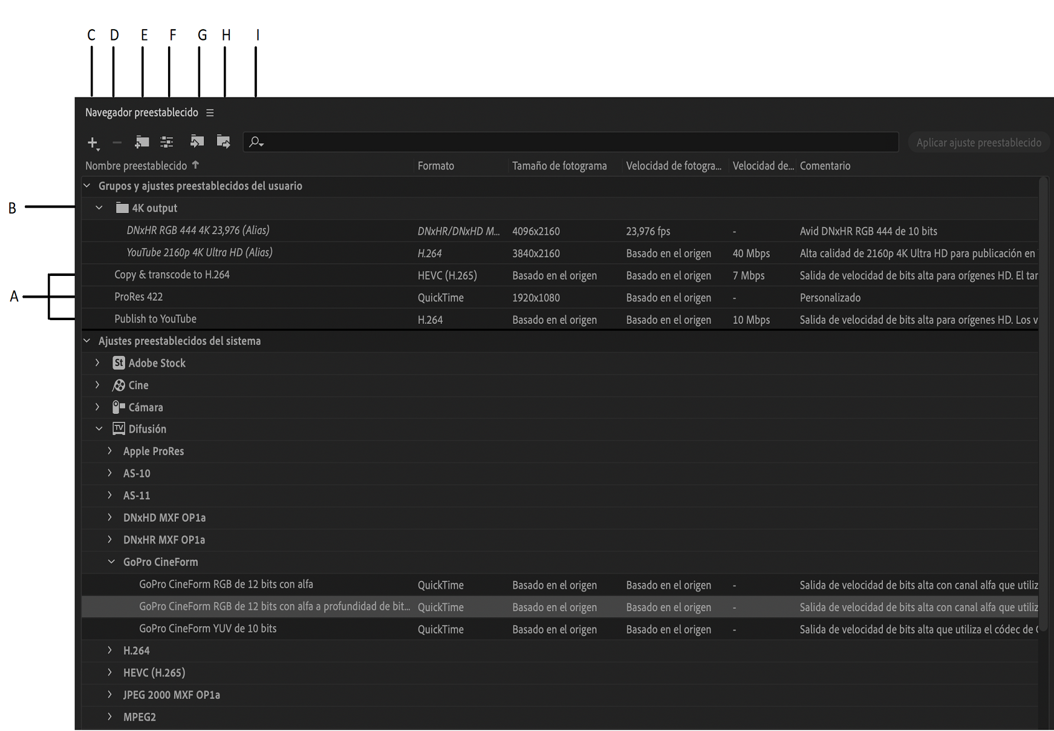
Task: Click the create new preset plus icon
Action: click(x=93, y=143)
